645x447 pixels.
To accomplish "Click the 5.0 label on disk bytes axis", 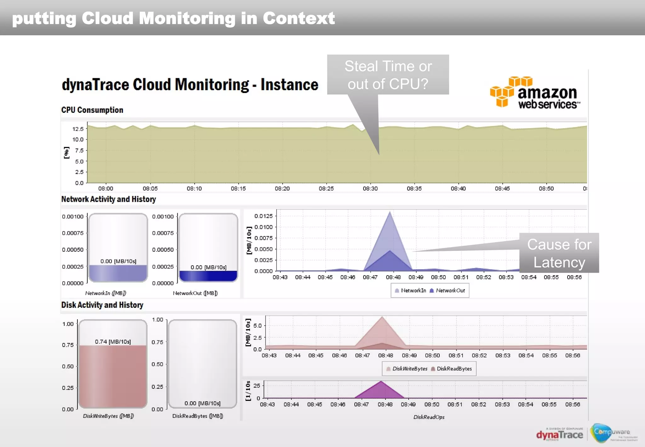I will click(x=257, y=326).
